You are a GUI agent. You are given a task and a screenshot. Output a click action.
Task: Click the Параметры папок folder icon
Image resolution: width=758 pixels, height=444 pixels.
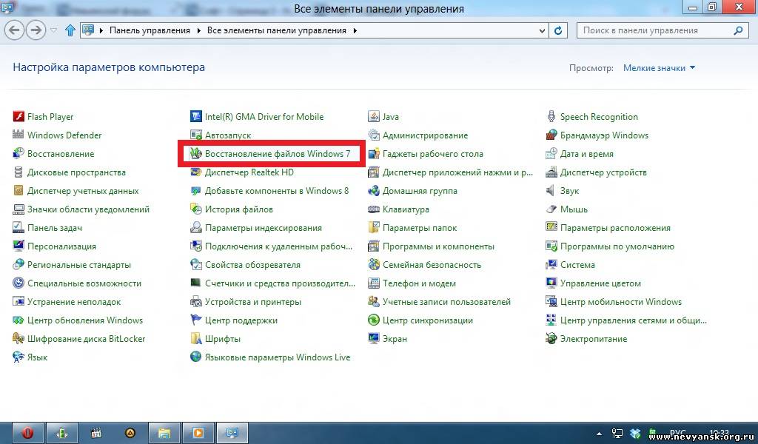click(374, 228)
